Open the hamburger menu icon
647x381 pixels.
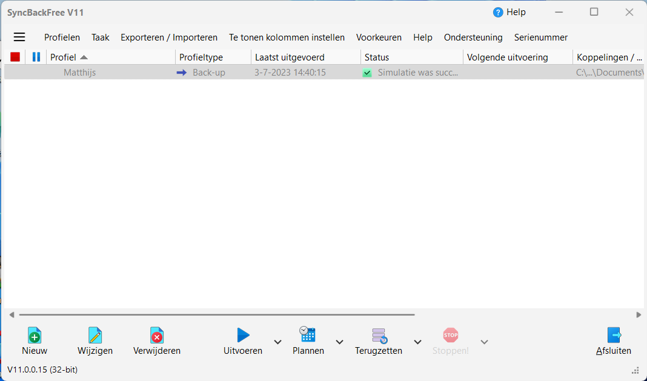pos(19,37)
